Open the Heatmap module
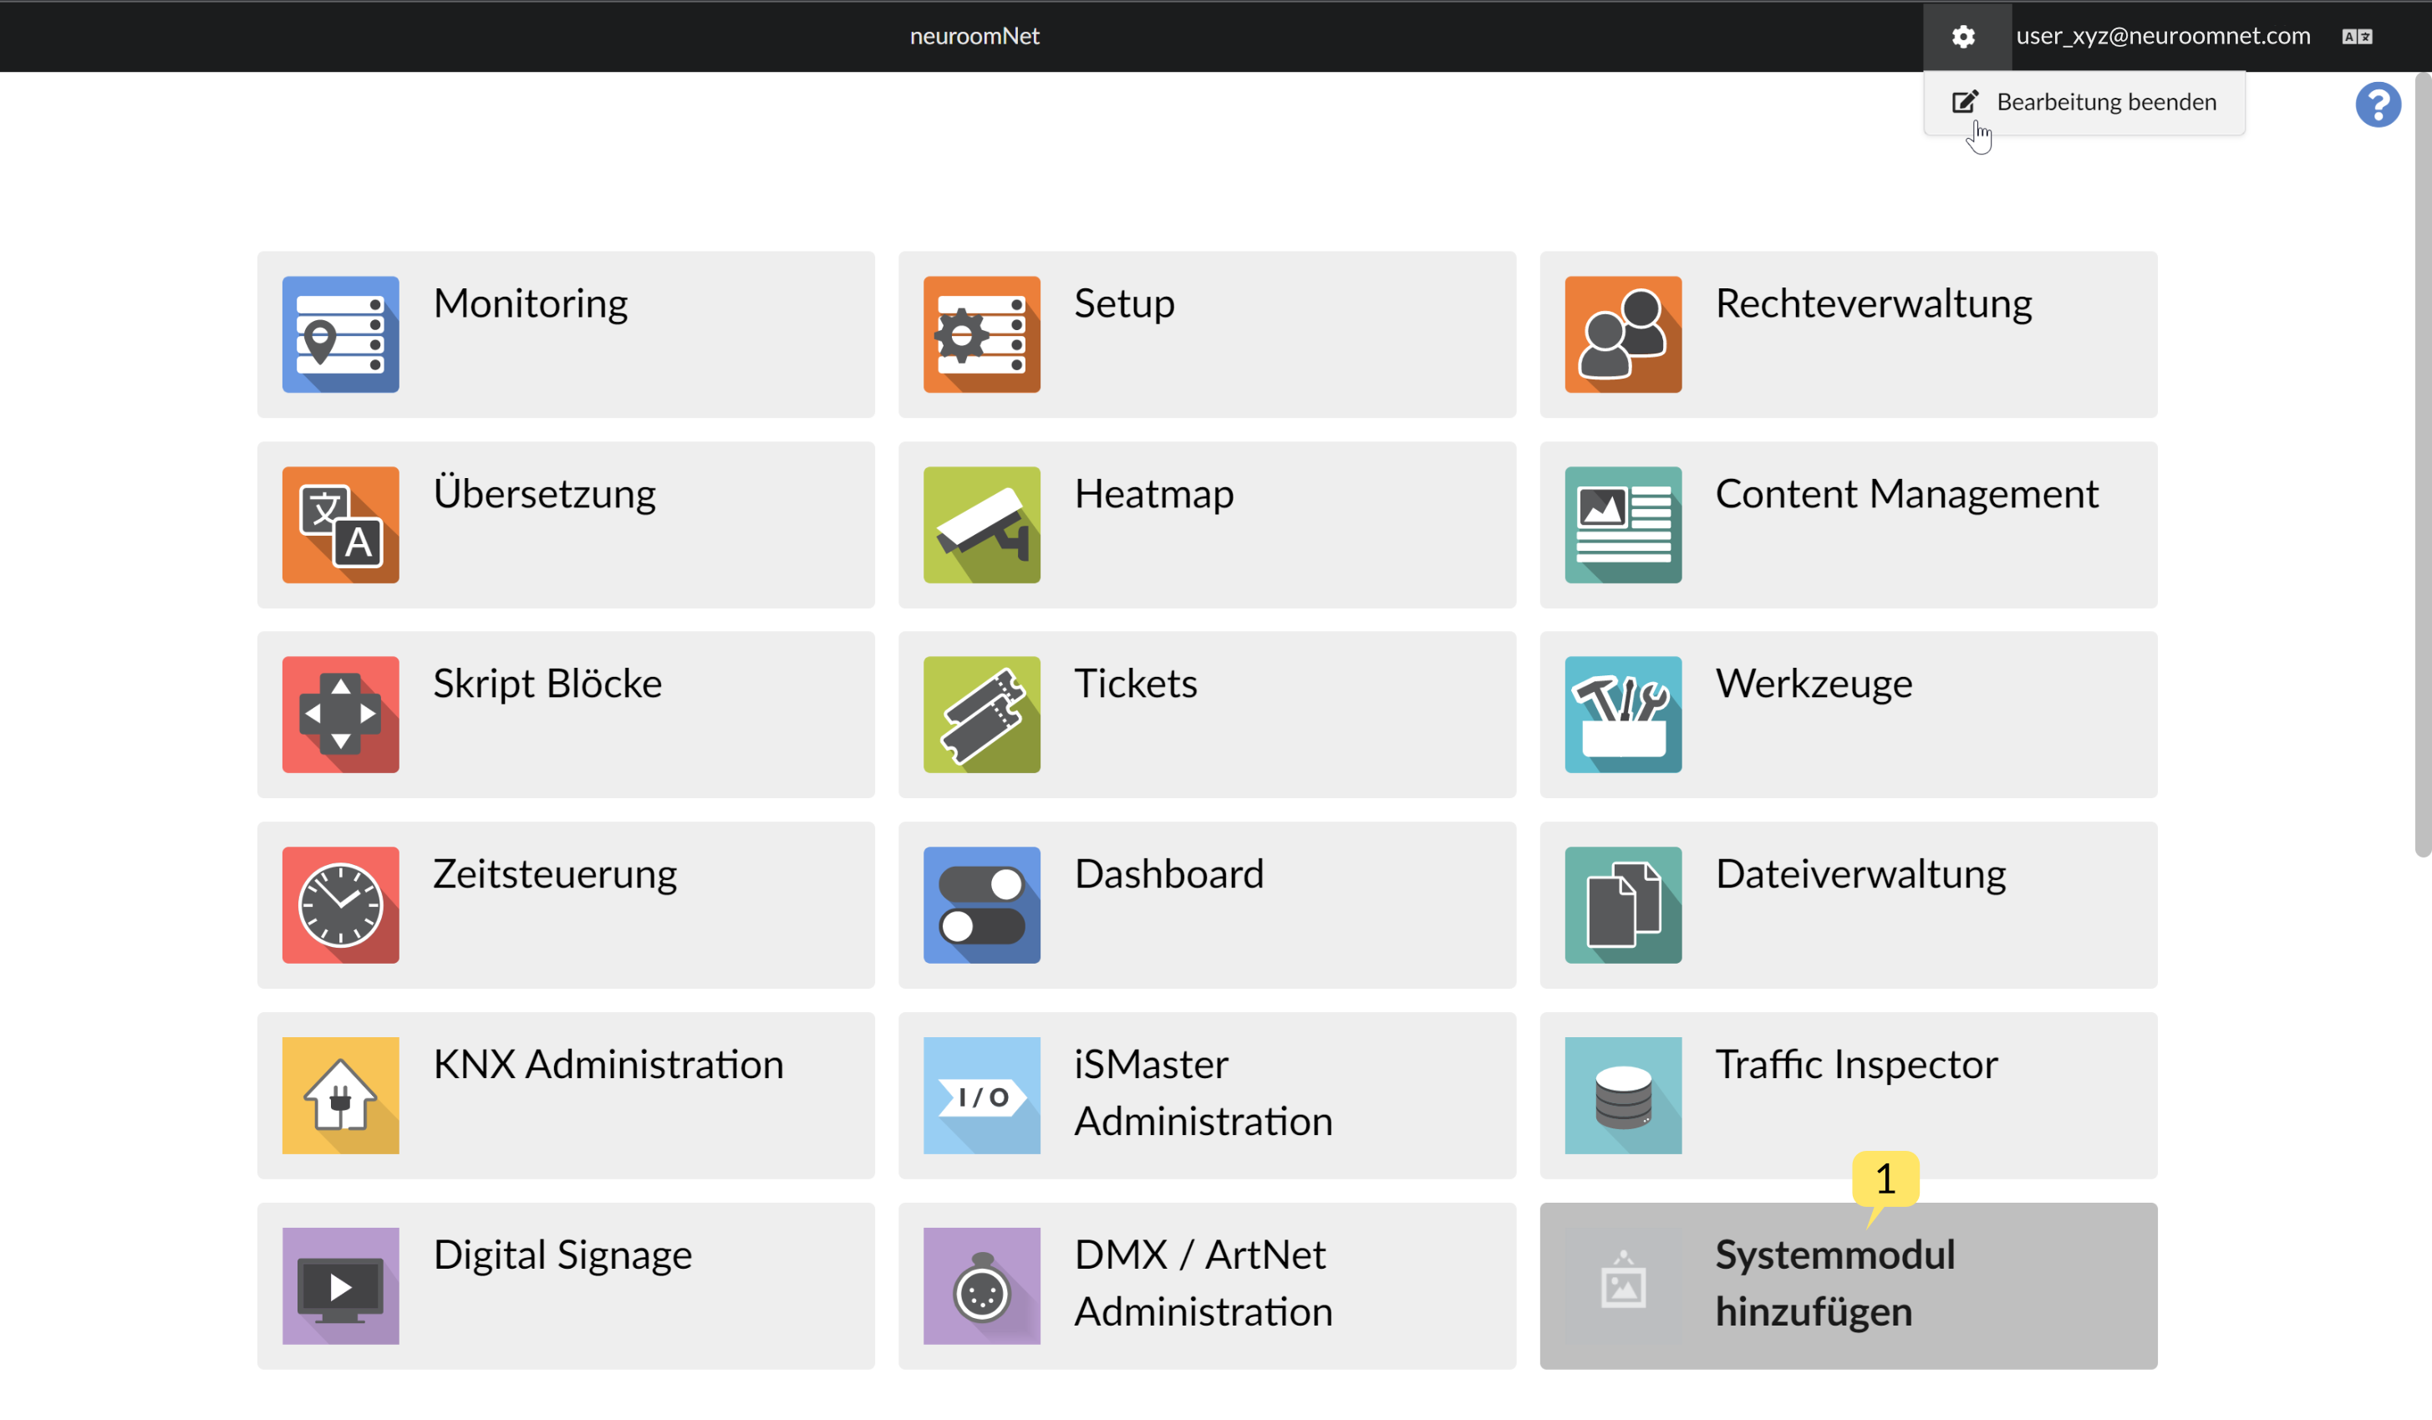 click(1207, 524)
